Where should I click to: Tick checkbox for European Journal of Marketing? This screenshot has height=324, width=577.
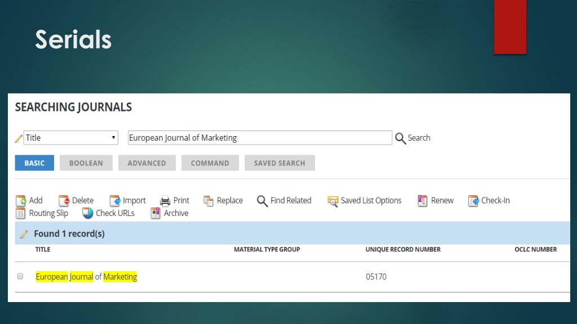[x=20, y=276]
